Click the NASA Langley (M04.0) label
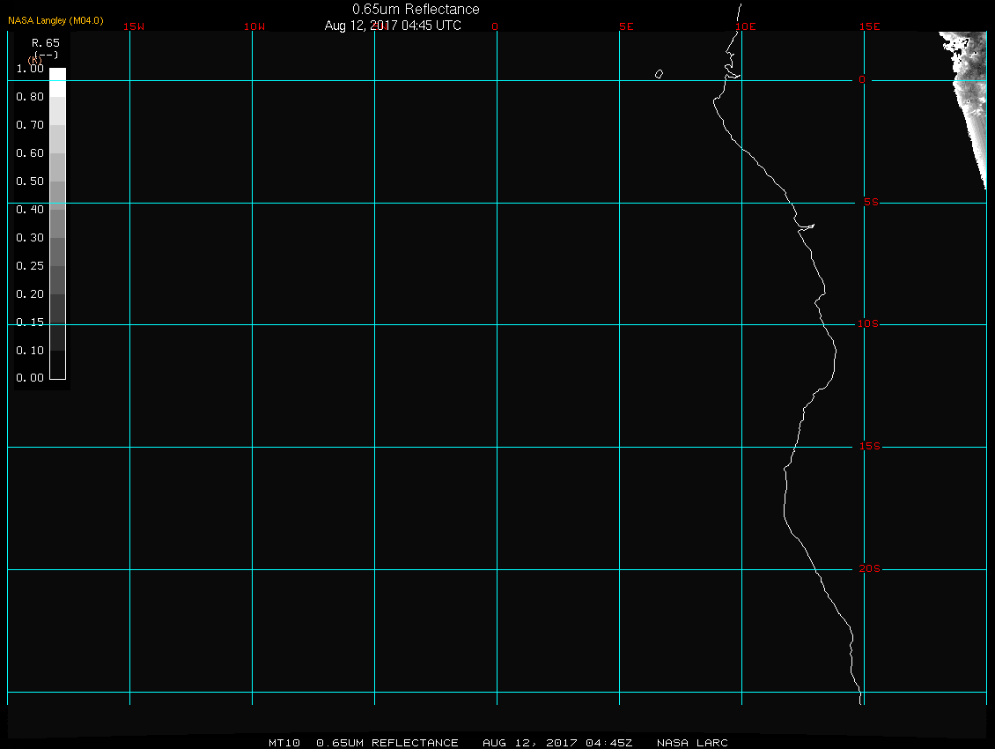 click(x=55, y=20)
